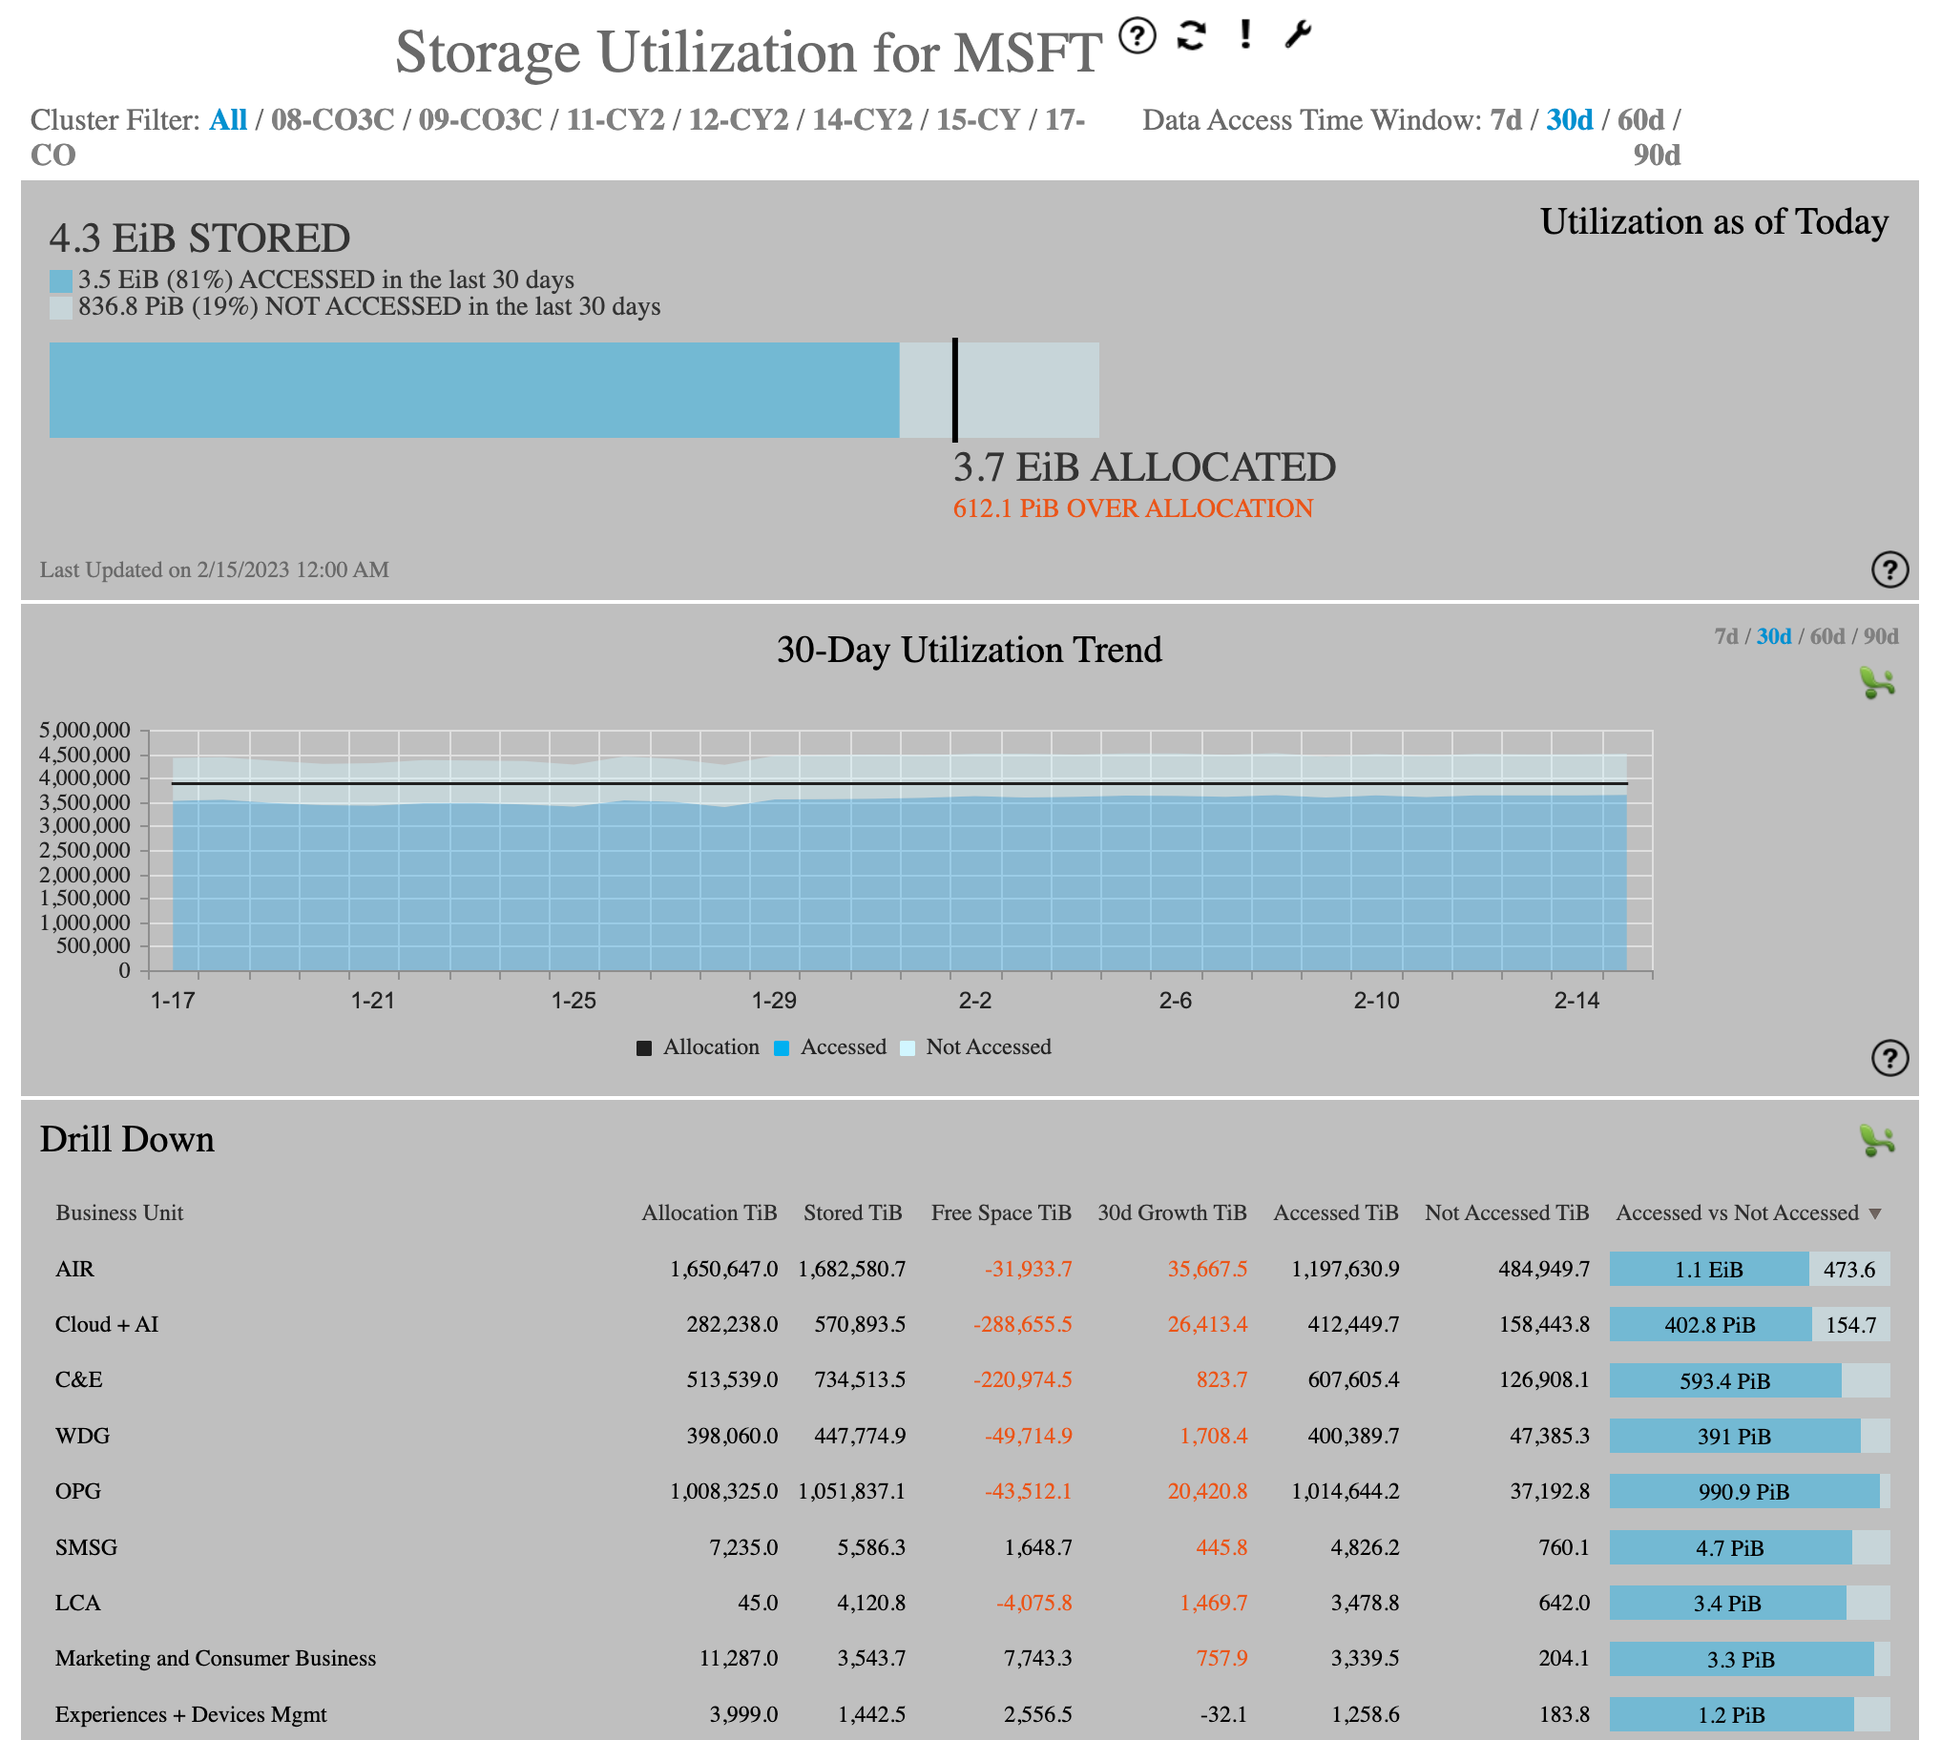Image resolution: width=1941 pixels, height=1740 pixels.
Task: Click the WDG bar showing 391 PiB
Action: tap(1734, 1436)
